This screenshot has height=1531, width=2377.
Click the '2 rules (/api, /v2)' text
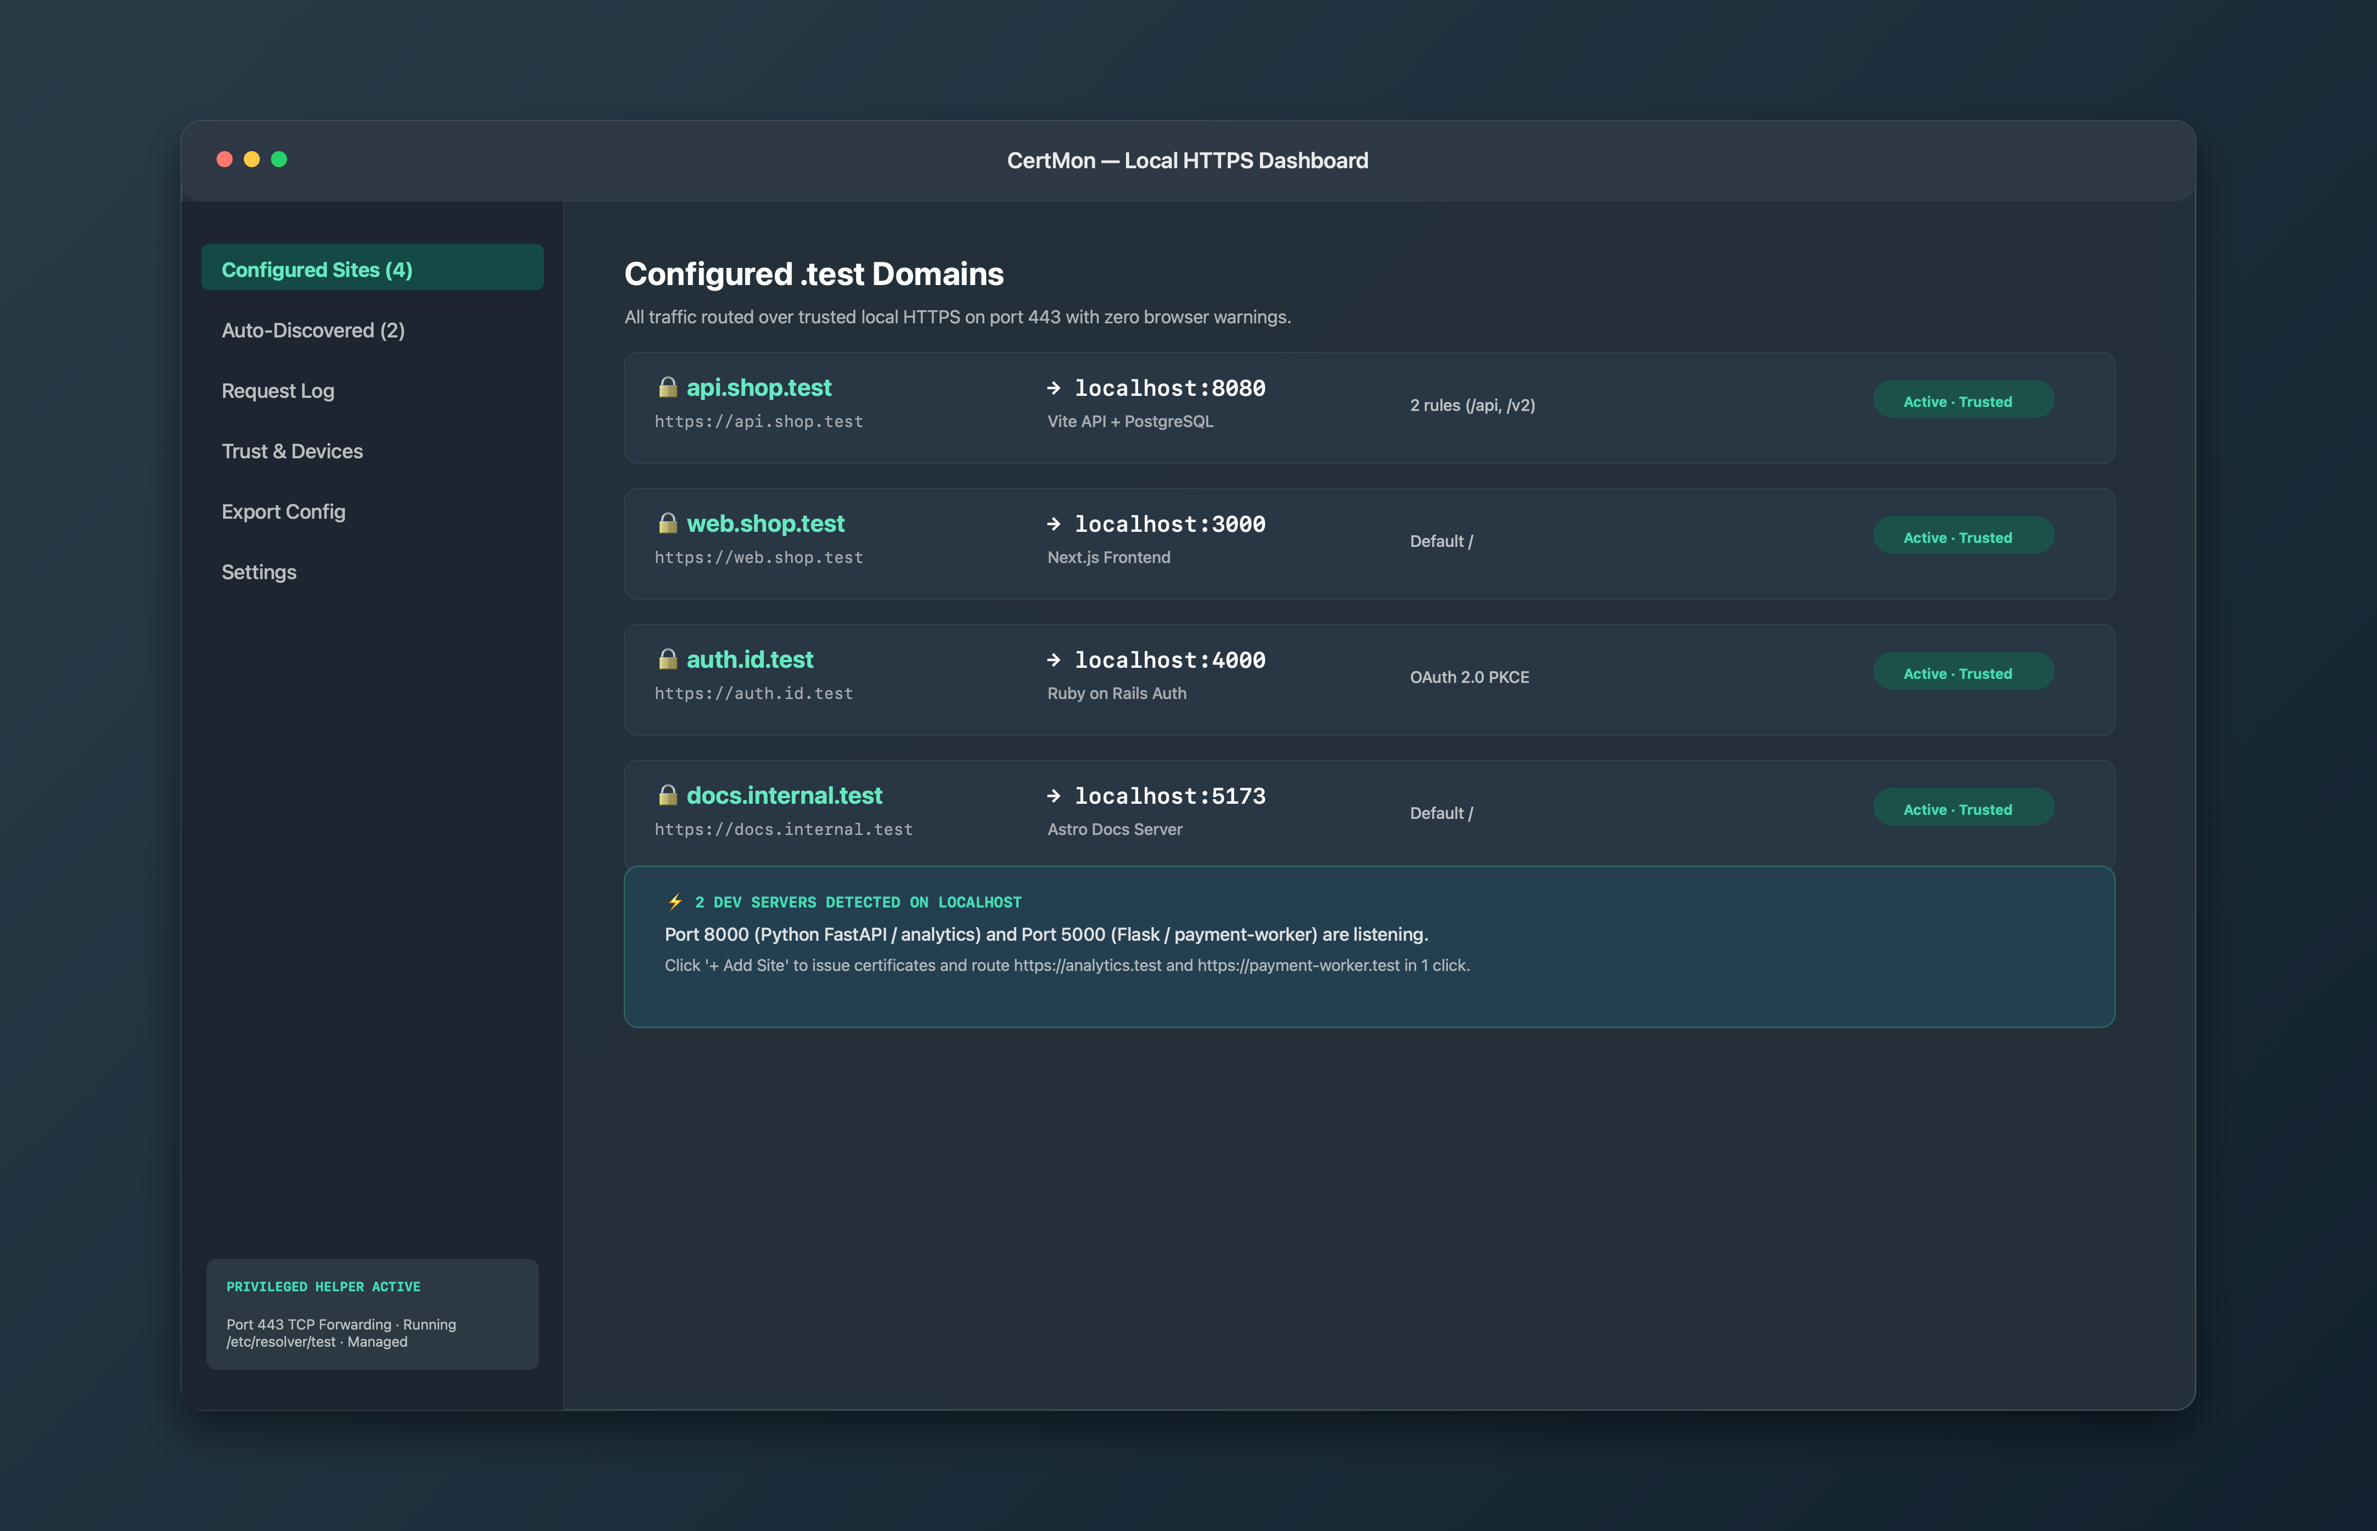click(1473, 405)
